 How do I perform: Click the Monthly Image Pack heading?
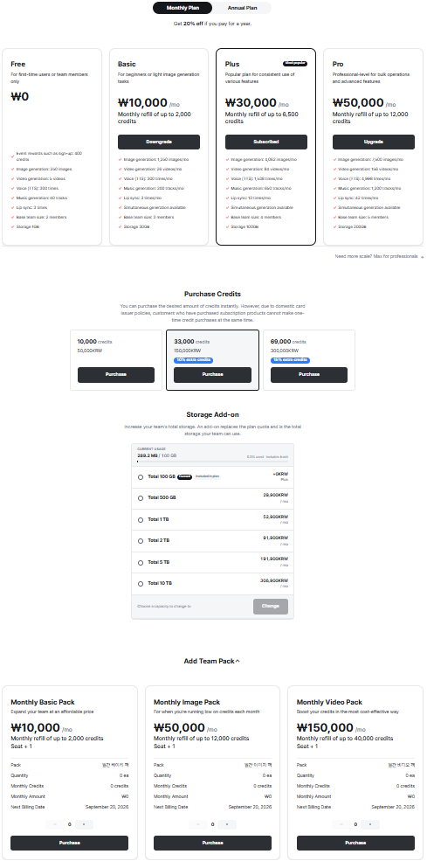(x=187, y=702)
